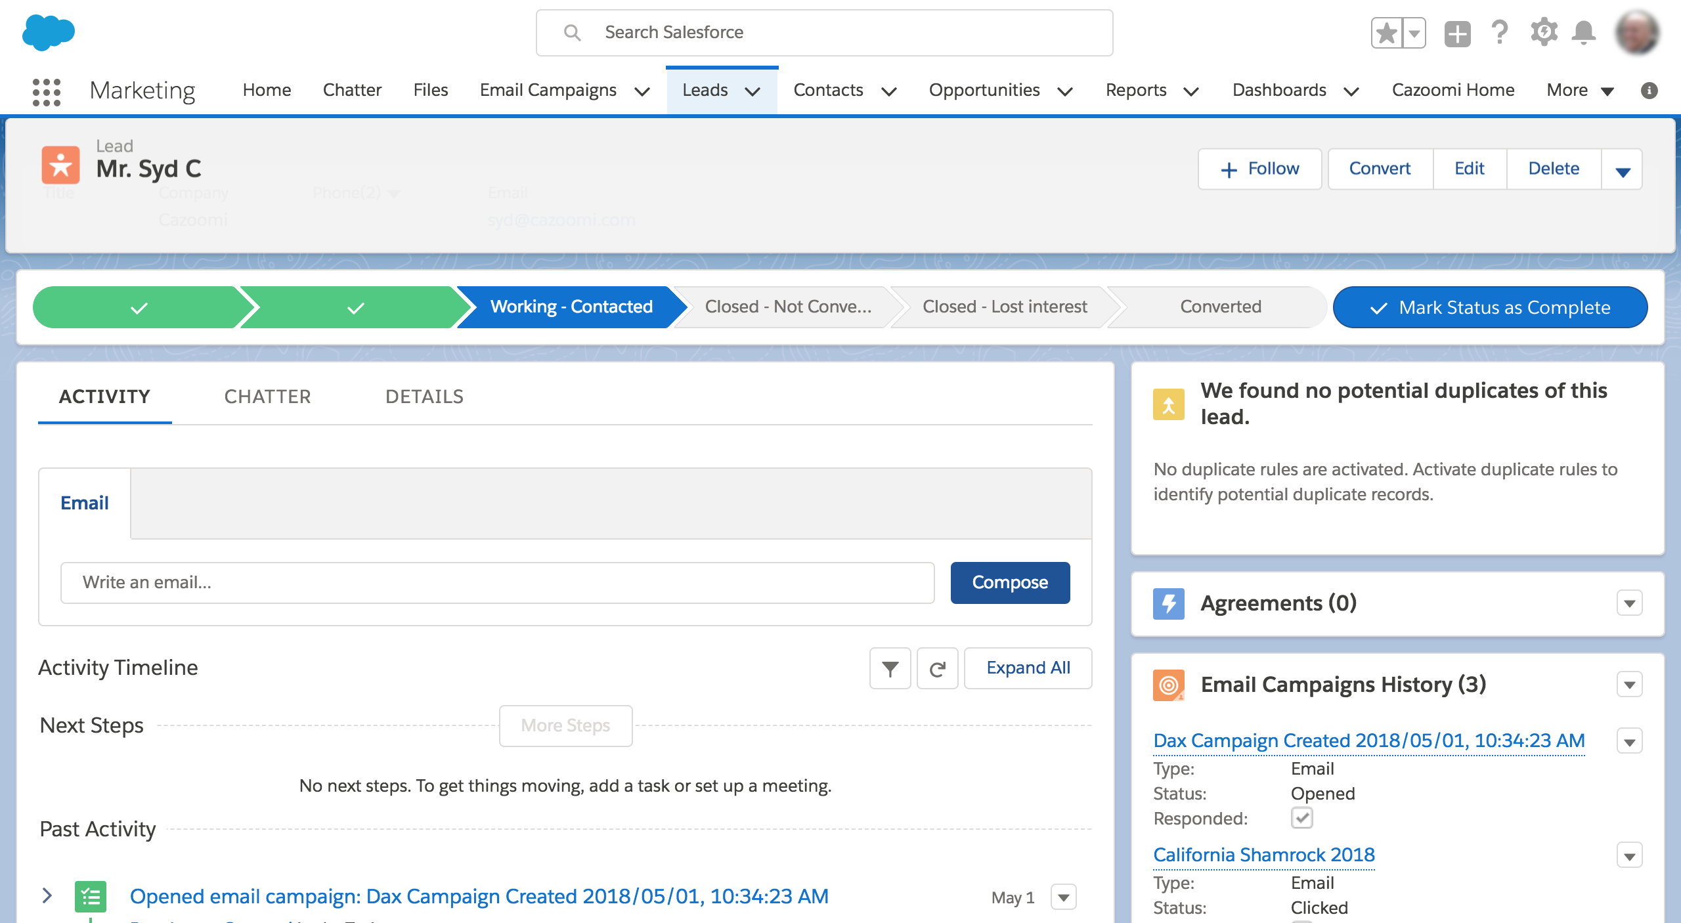
Task: Filter the Activity Timeline
Action: coord(890,668)
